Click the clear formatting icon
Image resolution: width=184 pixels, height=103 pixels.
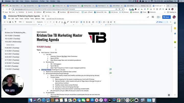click(x=114, y=22)
